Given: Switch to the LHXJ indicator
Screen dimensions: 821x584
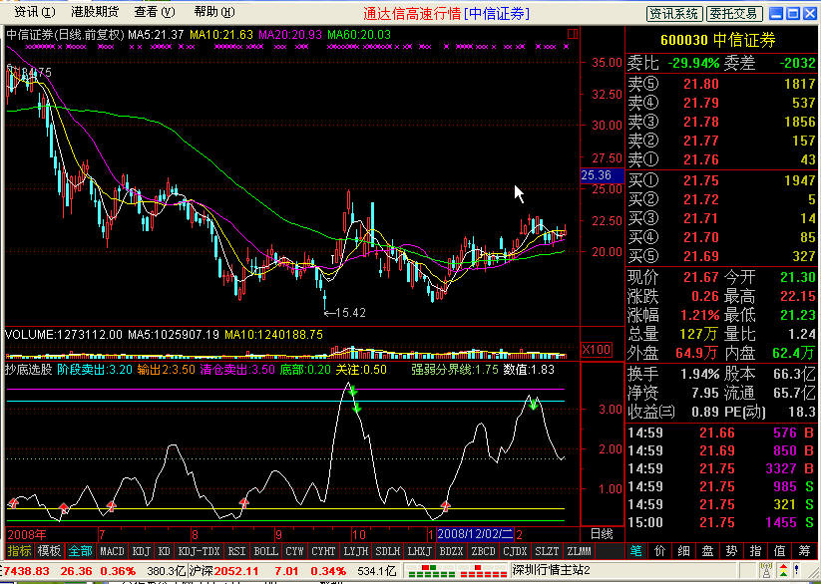Looking at the screenshot, I should click(420, 551).
